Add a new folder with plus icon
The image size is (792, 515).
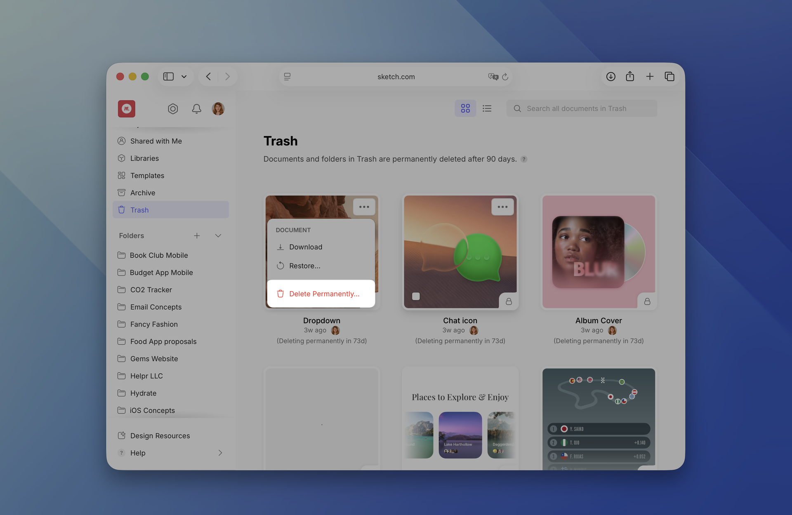click(x=197, y=235)
